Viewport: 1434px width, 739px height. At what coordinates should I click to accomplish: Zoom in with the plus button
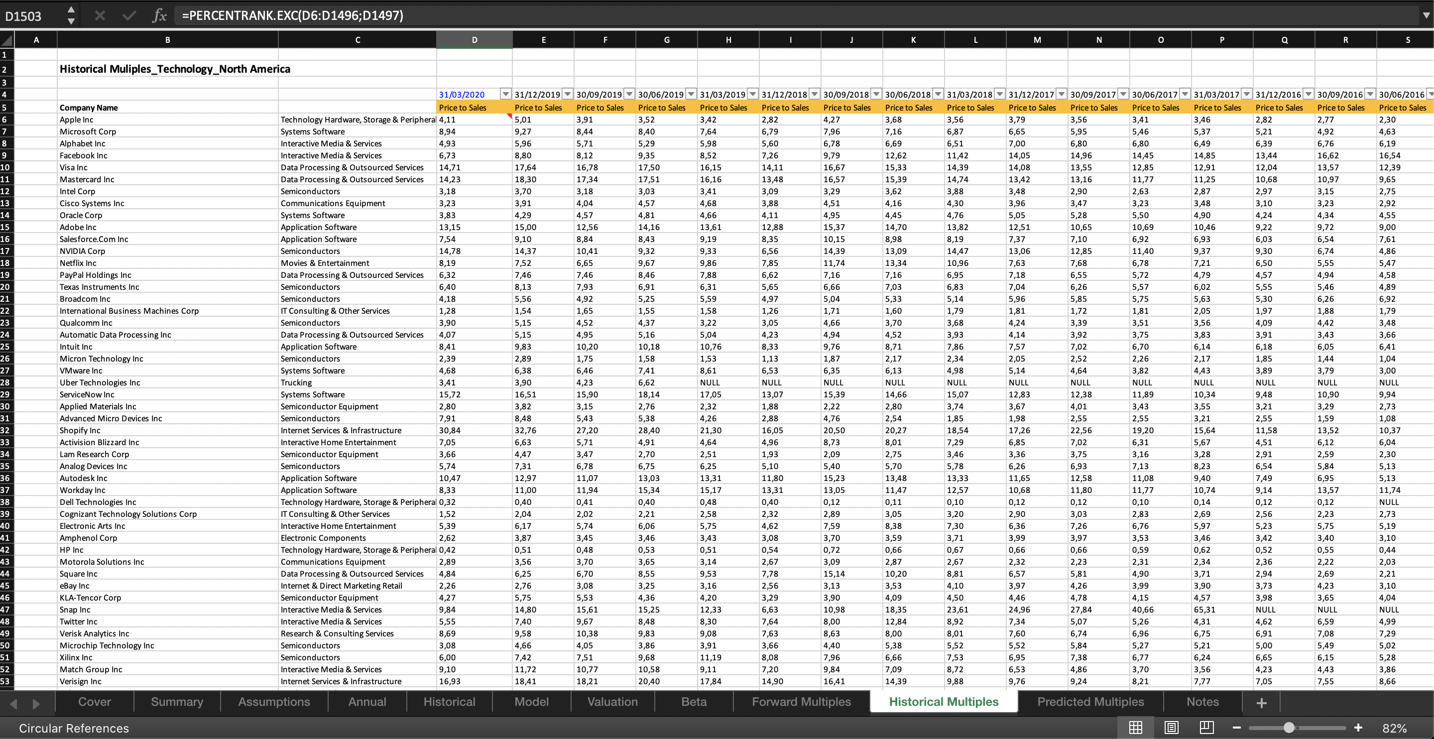[x=1358, y=728]
